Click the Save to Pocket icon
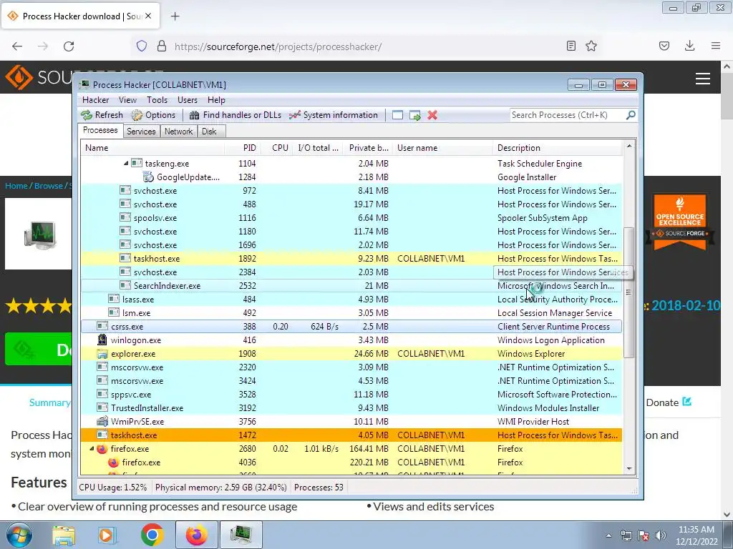This screenshot has width=733, height=549. [x=664, y=46]
